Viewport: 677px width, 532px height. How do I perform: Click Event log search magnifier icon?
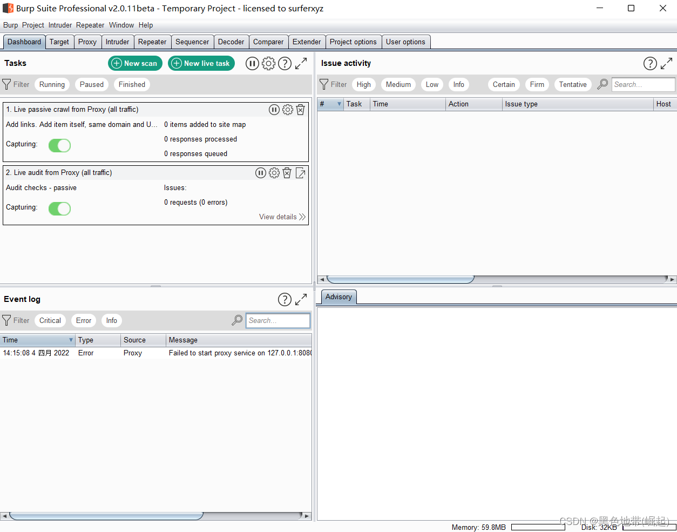[237, 320]
